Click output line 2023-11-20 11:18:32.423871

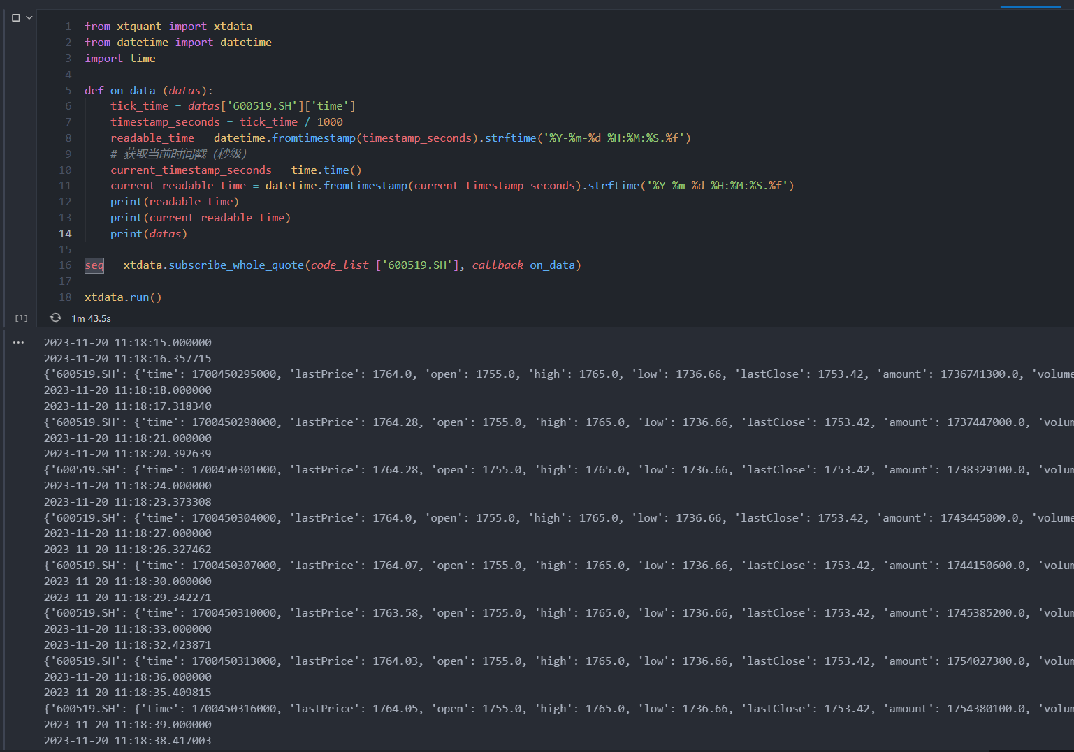coord(128,645)
